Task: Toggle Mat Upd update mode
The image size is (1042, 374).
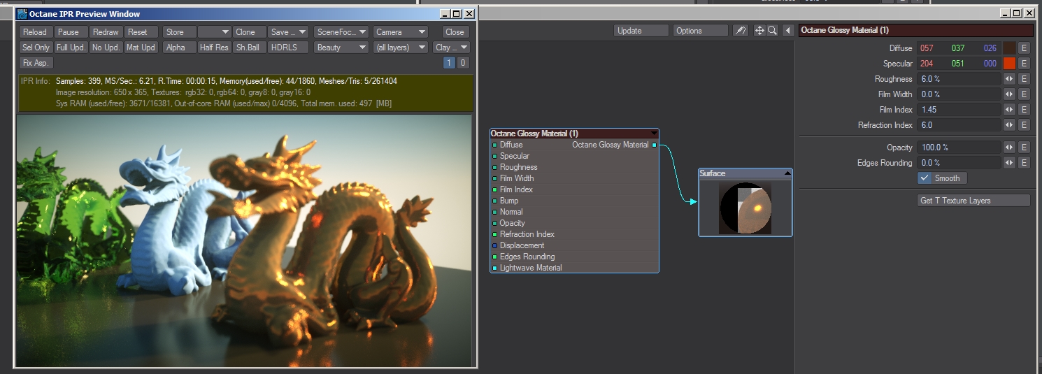Action: pyautogui.click(x=141, y=48)
